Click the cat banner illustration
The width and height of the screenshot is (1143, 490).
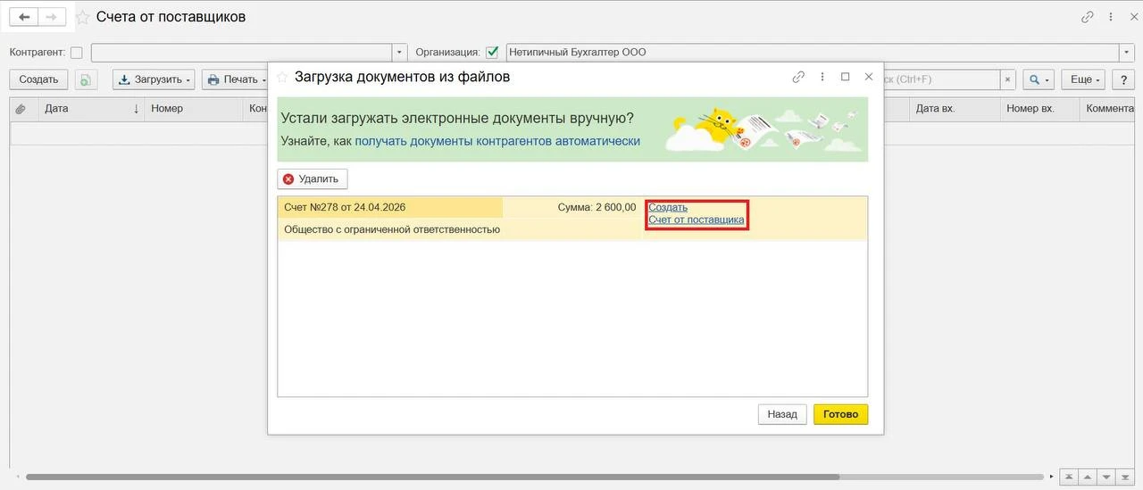[x=762, y=130]
